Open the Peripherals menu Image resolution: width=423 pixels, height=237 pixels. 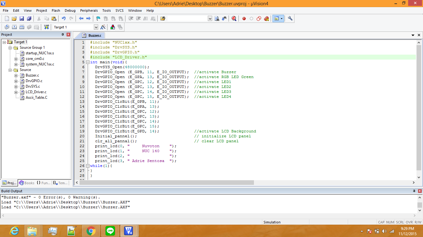coord(89,10)
